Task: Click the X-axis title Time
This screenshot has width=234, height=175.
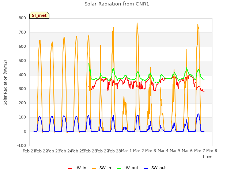Action: click(207, 156)
